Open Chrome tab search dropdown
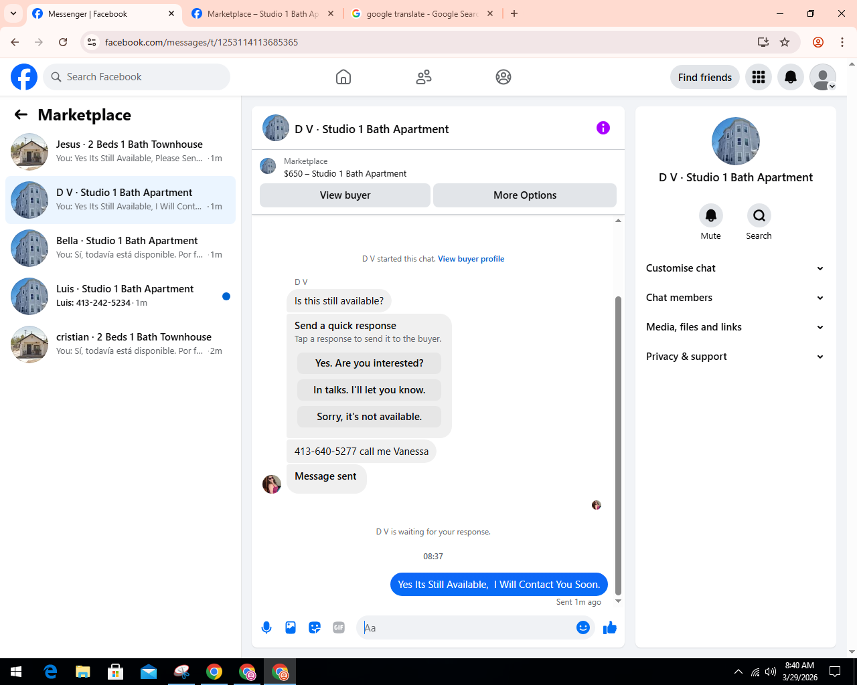Screen dimensions: 857x685 click(13, 13)
